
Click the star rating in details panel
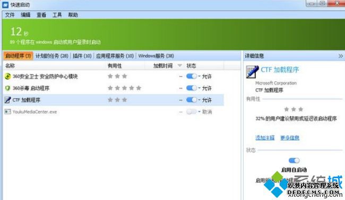294,109
